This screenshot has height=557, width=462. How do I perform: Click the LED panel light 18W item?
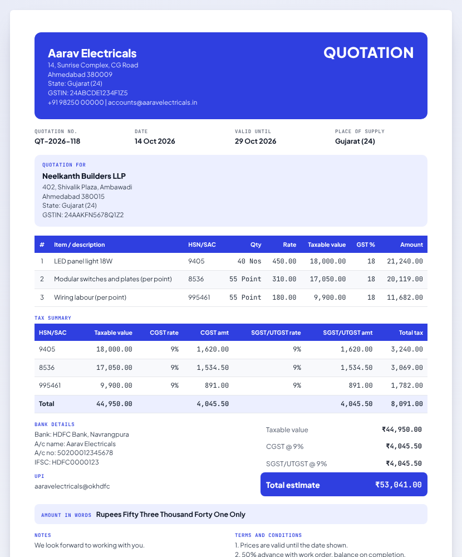[83, 261]
